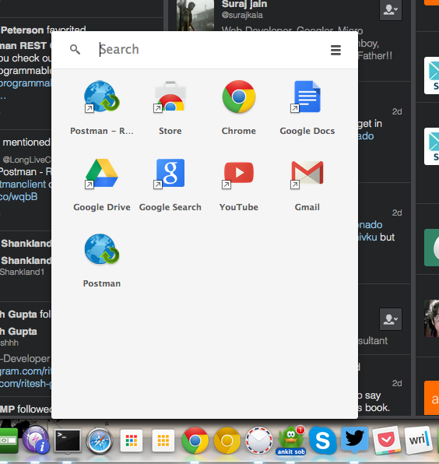This screenshot has width=439, height=464.
Task: Click Suraj jain's profile photo
Action: (x=195, y=16)
